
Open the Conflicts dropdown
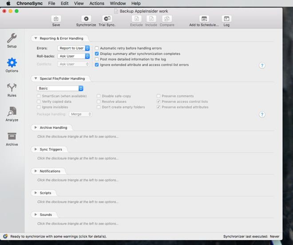(x=74, y=64)
